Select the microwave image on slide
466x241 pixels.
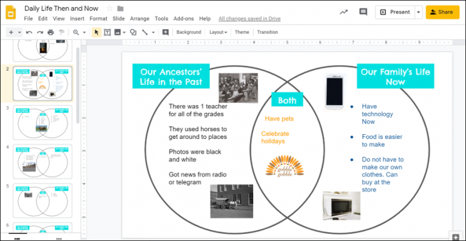pos(342,206)
